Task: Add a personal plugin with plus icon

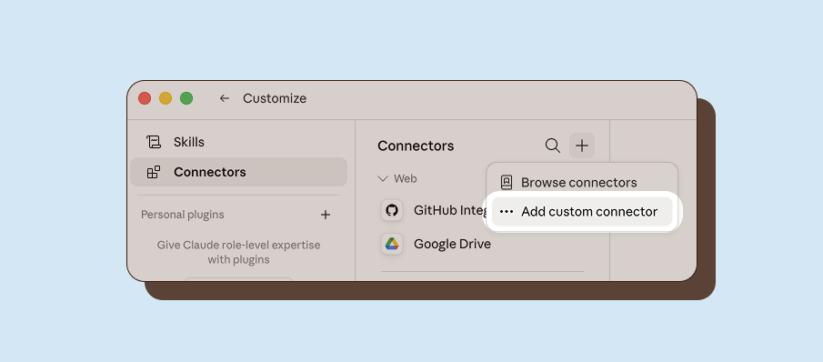Action: (326, 215)
